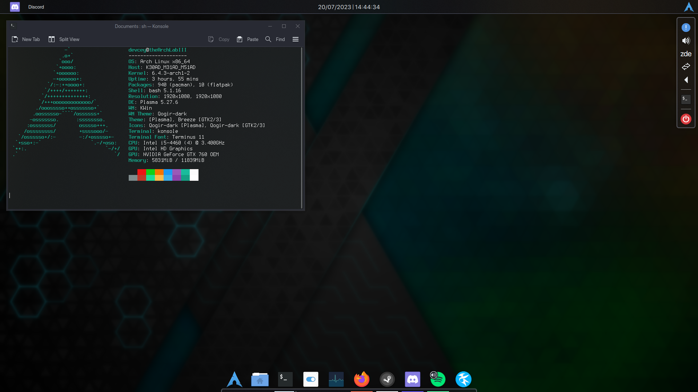
Task: Open Spotify from the dock
Action: [x=438, y=379]
